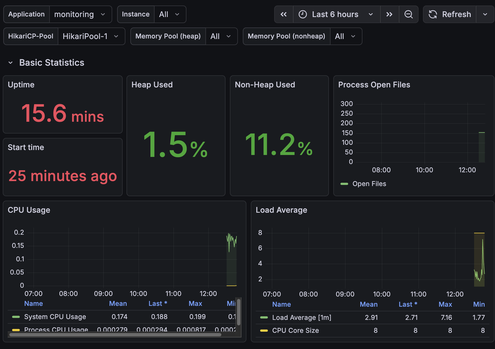The width and height of the screenshot is (495, 349).
Task: Click the yellow CPU Core Size swatch
Action: (x=264, y=331)
